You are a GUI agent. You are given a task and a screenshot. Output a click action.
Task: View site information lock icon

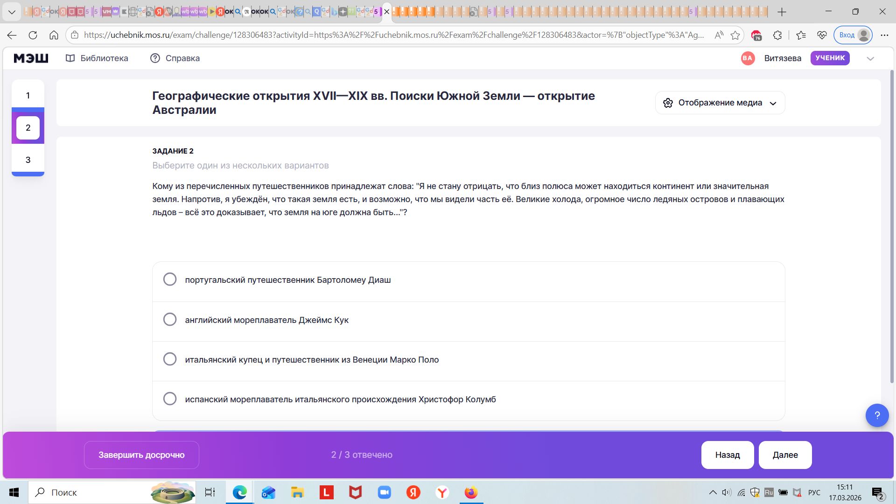coord(75,35)
